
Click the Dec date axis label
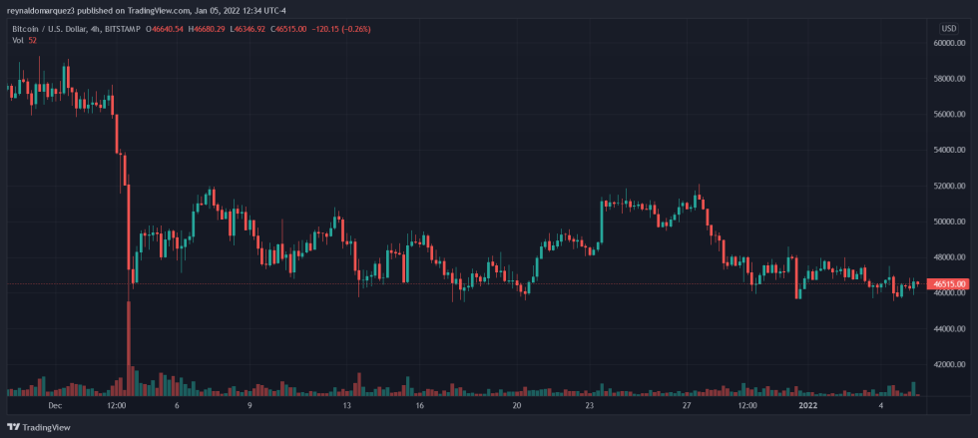coord(54,405)
